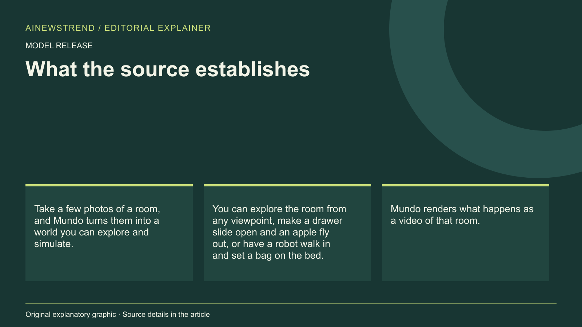Click 'and set a bag on the bed.' line
The image size is (582, 327).
click(268, 256)
